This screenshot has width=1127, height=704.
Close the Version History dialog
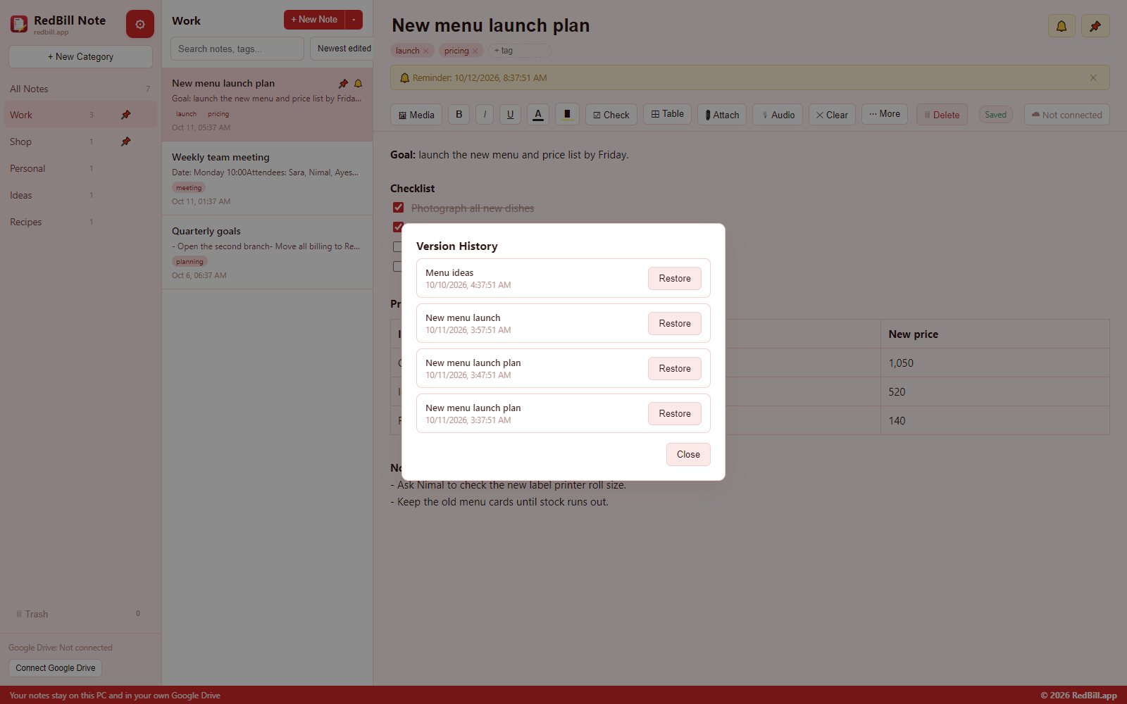click(x=688, y=454)
